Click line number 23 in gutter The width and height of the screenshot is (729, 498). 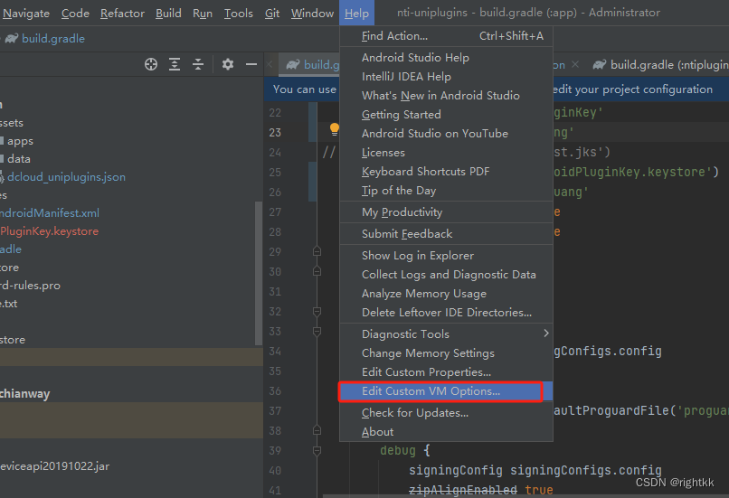[275, 133]
